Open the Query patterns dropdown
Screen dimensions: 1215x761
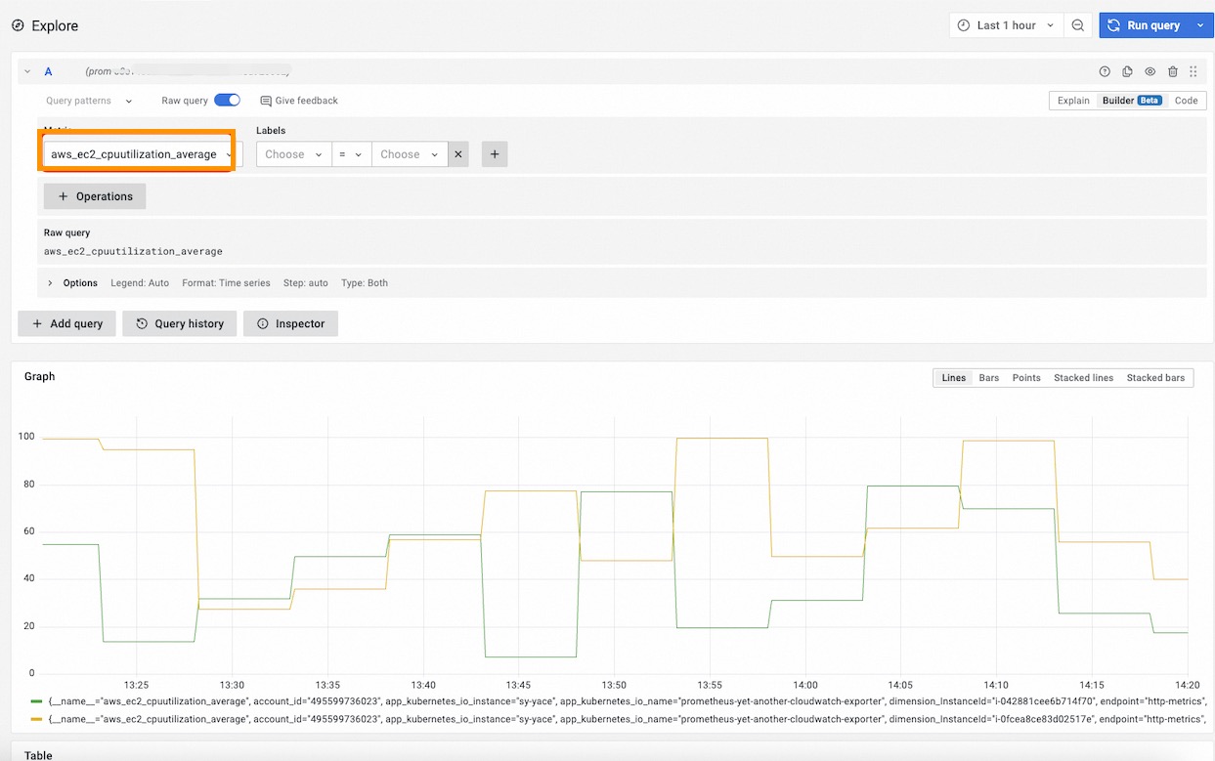tap(84, 100)
